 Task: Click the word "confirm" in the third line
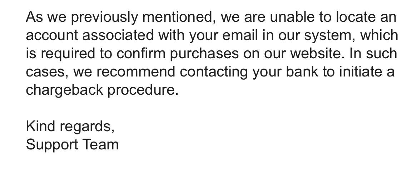pyautogui.click(x=141, y=54)
